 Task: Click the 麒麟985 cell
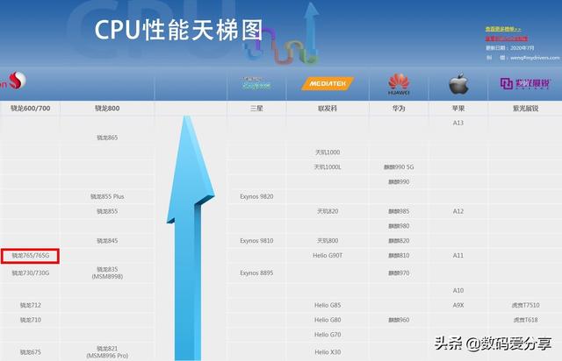pyautogui.click(x=399, y=211)
